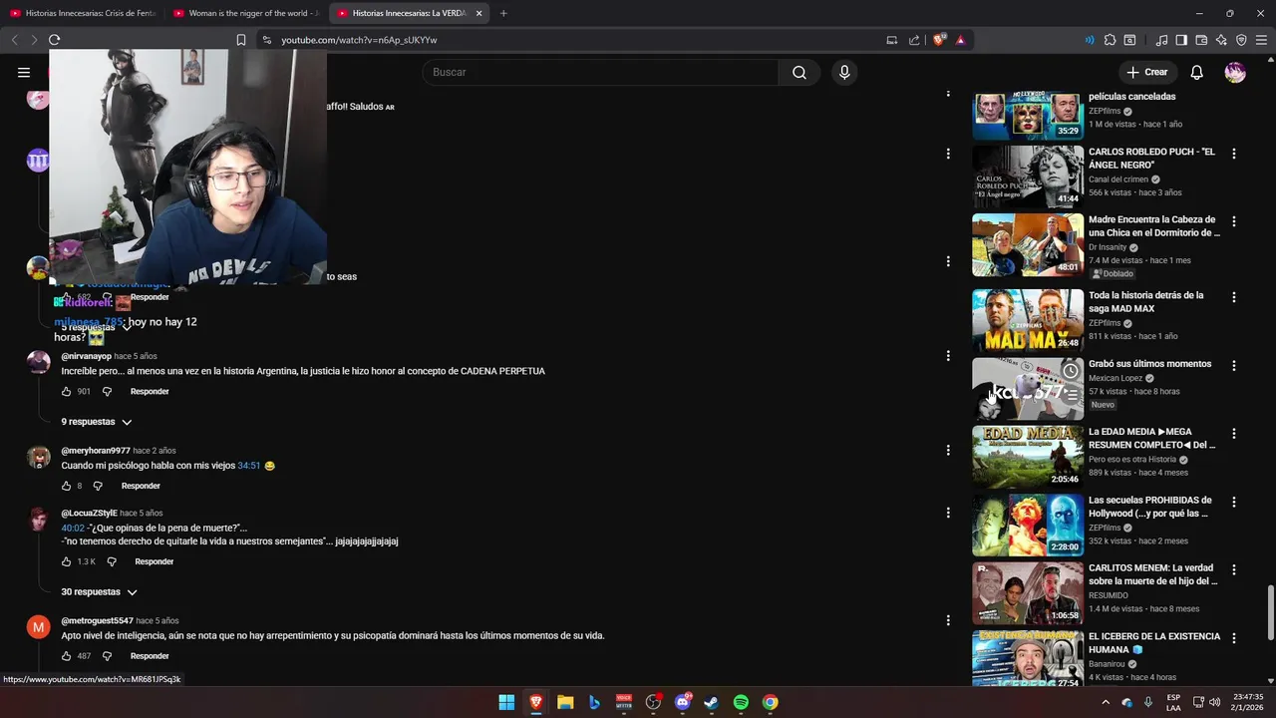The width and height of the screenshot is (1276, 718).
Task: Close the active La VERDAD tab
Action: 478,13
